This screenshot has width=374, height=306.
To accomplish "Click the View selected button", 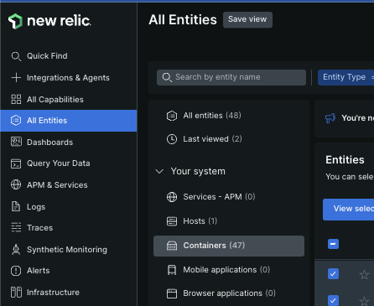I will pos(348,210).
